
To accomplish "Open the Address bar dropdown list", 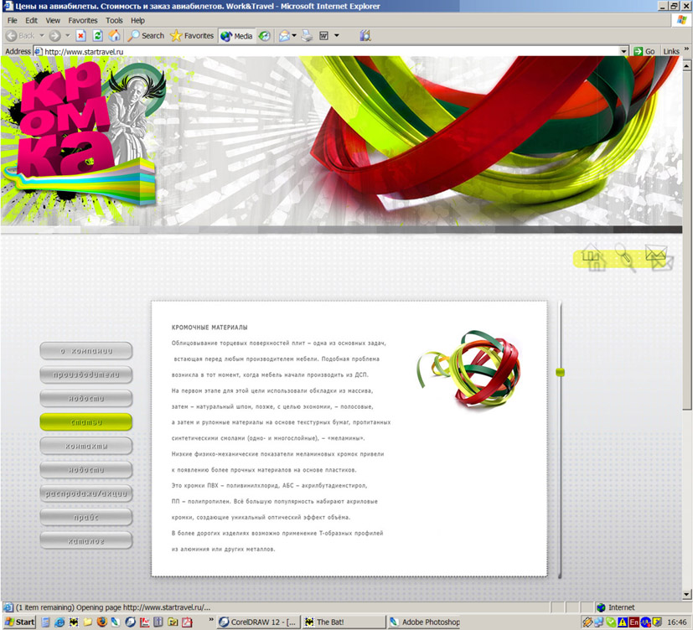I will point(623,51).
